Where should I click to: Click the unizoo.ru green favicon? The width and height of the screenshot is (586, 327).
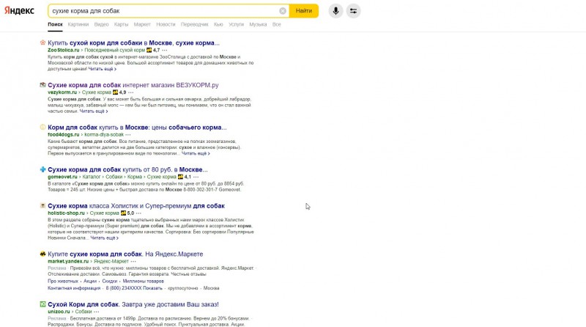click(x=42, y=304)
